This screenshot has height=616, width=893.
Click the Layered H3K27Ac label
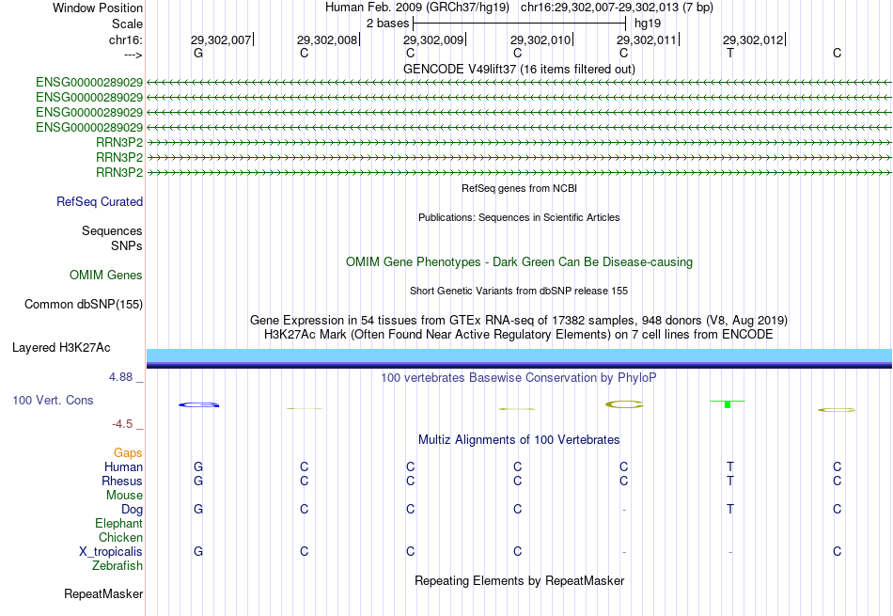61,348
